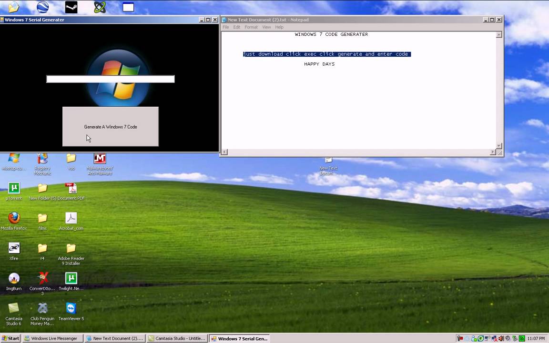The height and width of the screenshot is (343, 549).
Task: Select the Adobe Reader 9 Installer folder
Action: click(x=71, y=254)
